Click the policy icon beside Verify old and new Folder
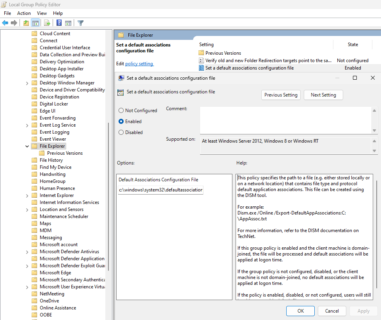The height and width of the screenshot is (320, 381). [x=201, y=61]
